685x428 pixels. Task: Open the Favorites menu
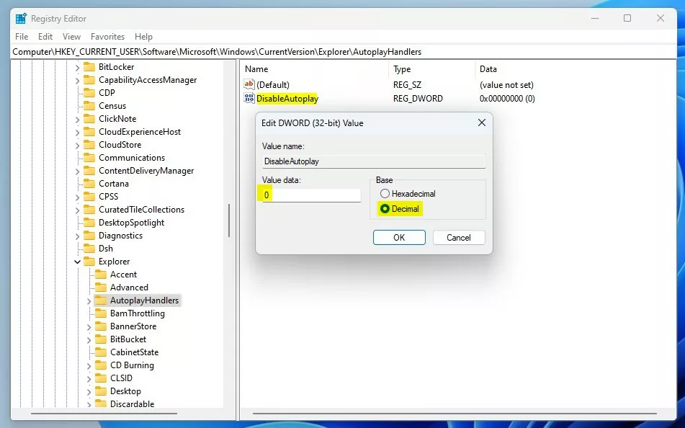tap(107, 37)
